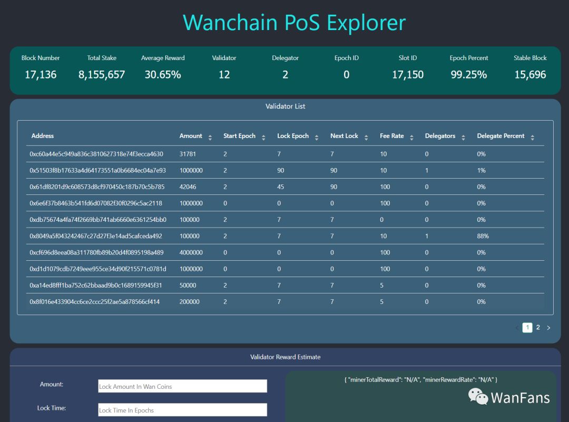The height and width of the screenshot is (422, 569).
Task: Click the Address column header
Action: [x=43, y=136]
